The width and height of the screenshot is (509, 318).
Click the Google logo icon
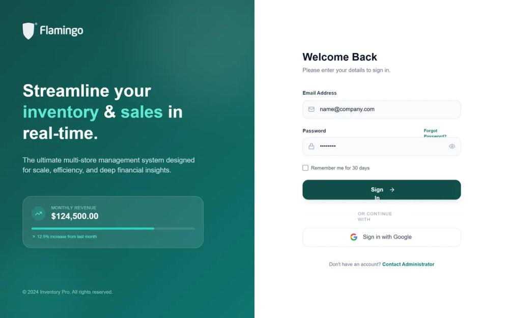coord(354,237)
